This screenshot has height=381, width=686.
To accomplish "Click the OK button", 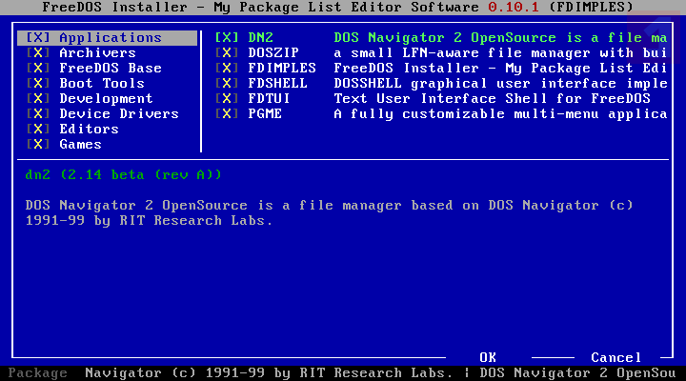I will point(488,358).
